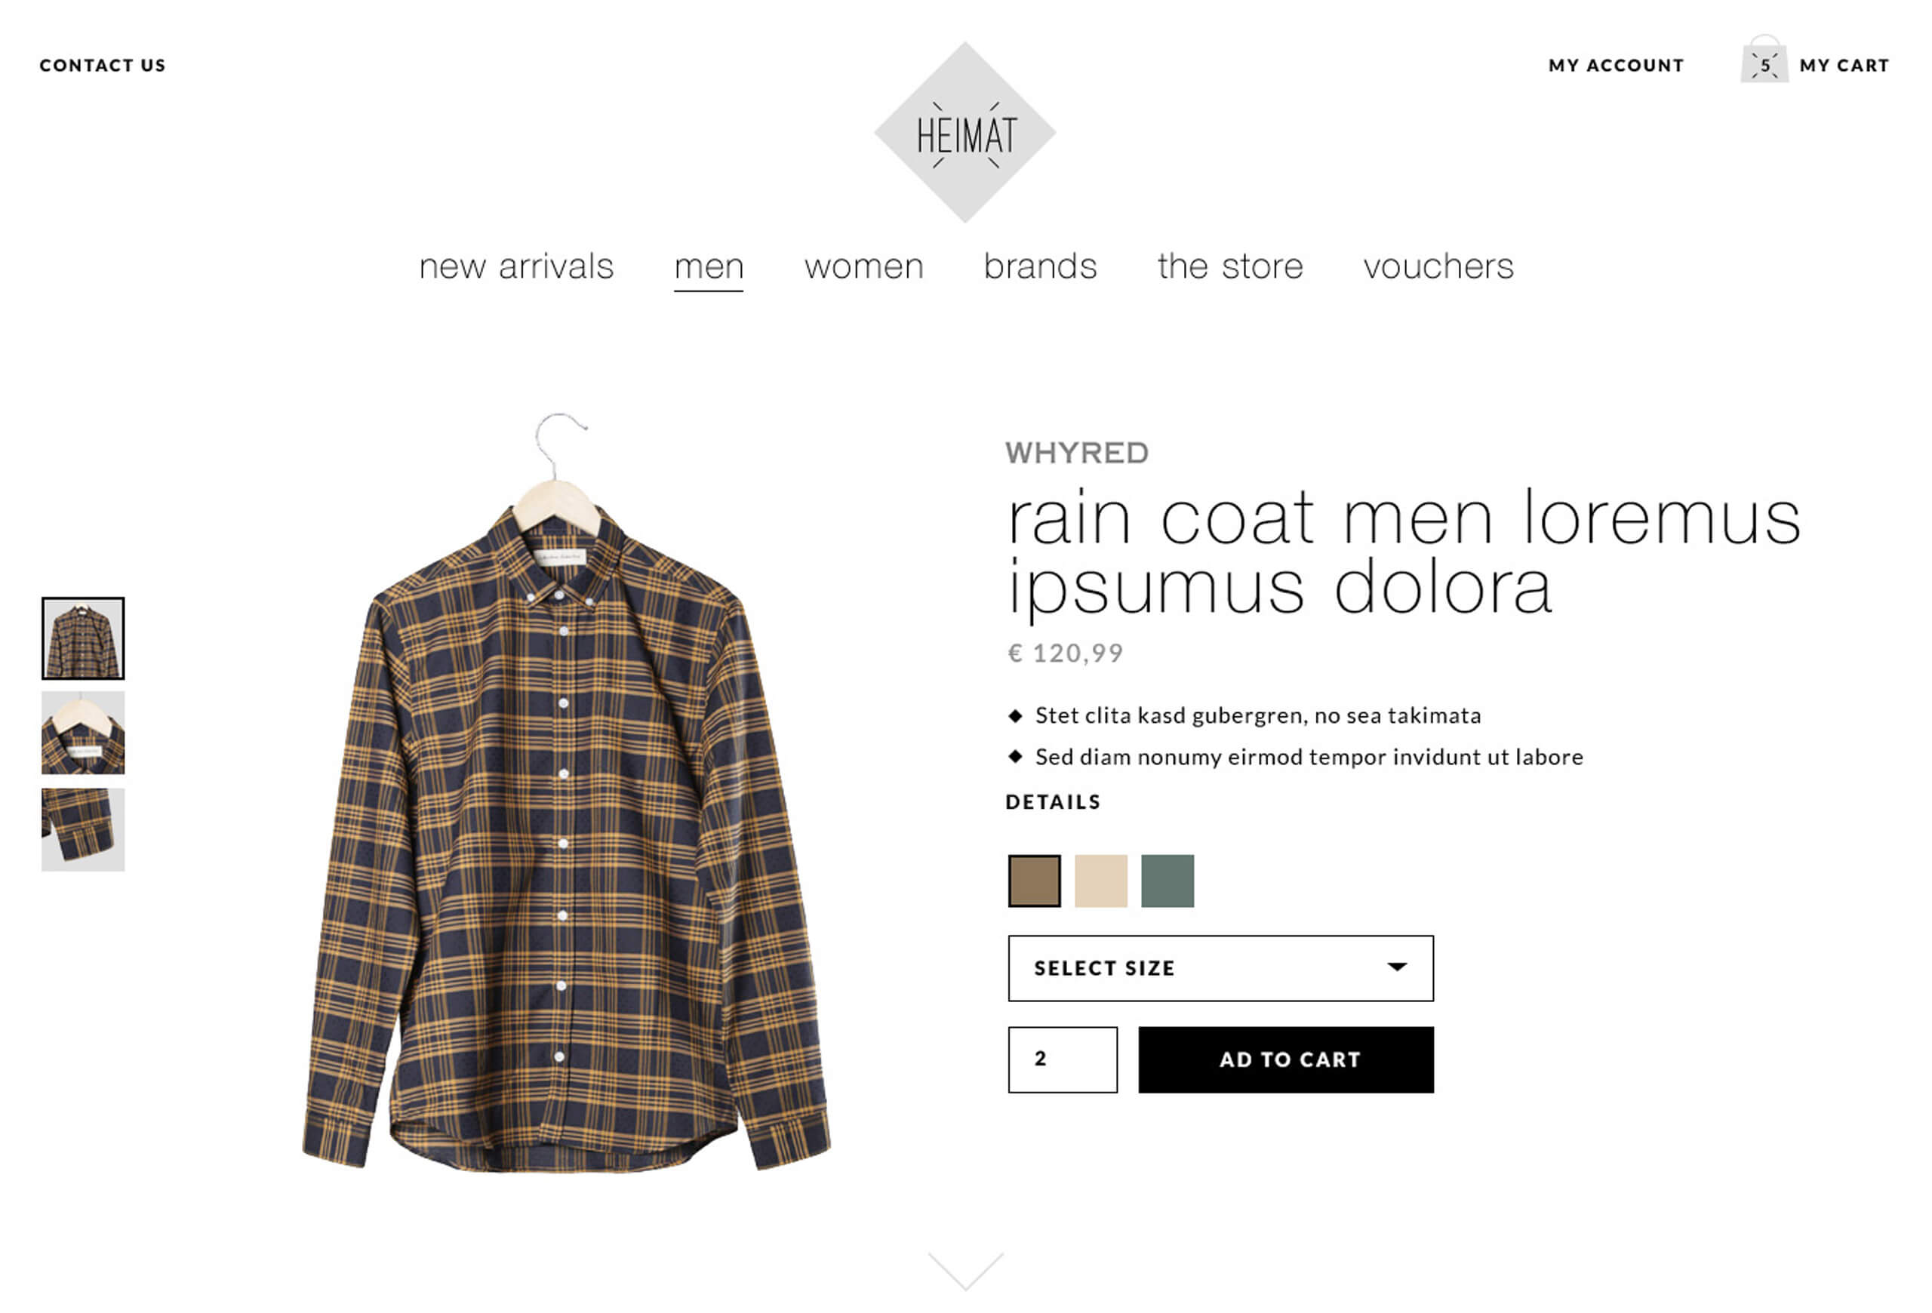Choose the green-gray color swatch

coord(1168,881)
